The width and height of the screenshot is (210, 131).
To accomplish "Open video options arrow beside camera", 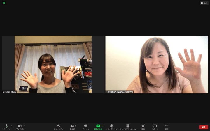I will pyautogui.click(x=24, y=126).
